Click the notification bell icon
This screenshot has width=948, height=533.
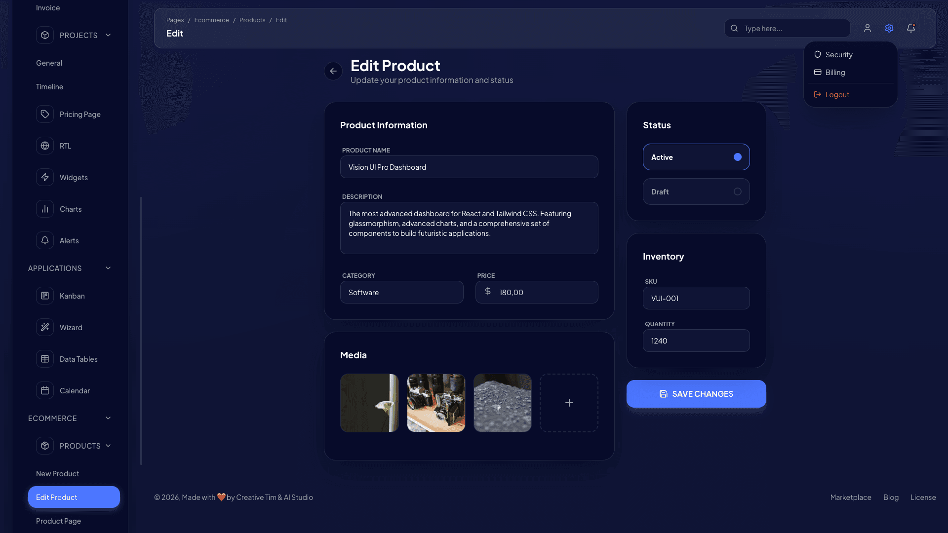tap(910, 28)
